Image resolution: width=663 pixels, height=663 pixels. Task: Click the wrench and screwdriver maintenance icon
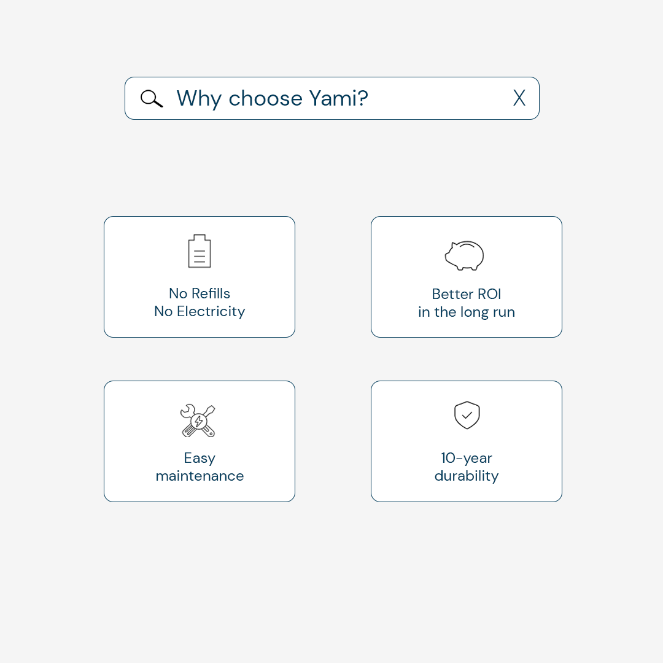pyautogui.click(x=198, y=421)
